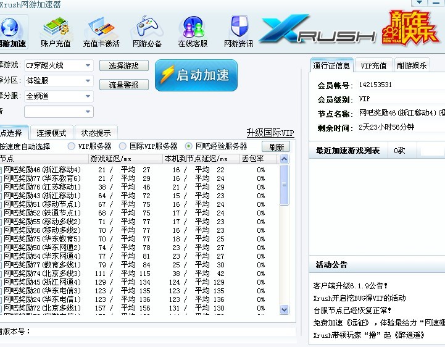
Task: Click node list scroll down arrow
Action: click(x=285, y=309)
